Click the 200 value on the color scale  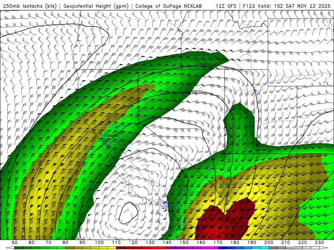269,242
